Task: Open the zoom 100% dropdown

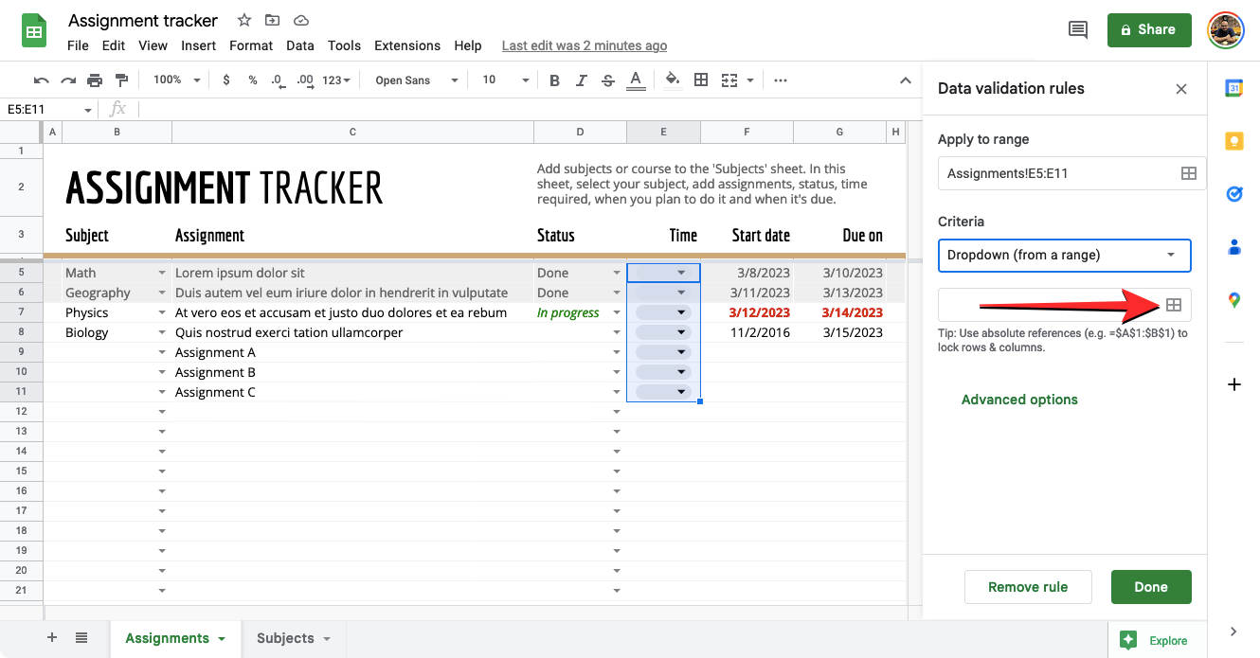Action: click(x=176, y=80)
